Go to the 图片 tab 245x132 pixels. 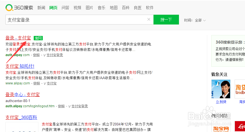89,8
